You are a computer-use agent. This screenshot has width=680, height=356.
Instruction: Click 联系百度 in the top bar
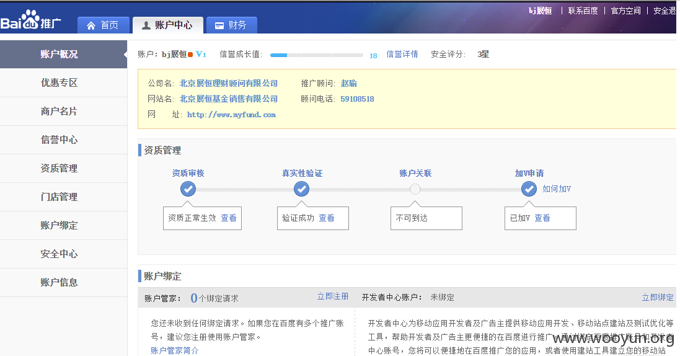pos(583,11)
